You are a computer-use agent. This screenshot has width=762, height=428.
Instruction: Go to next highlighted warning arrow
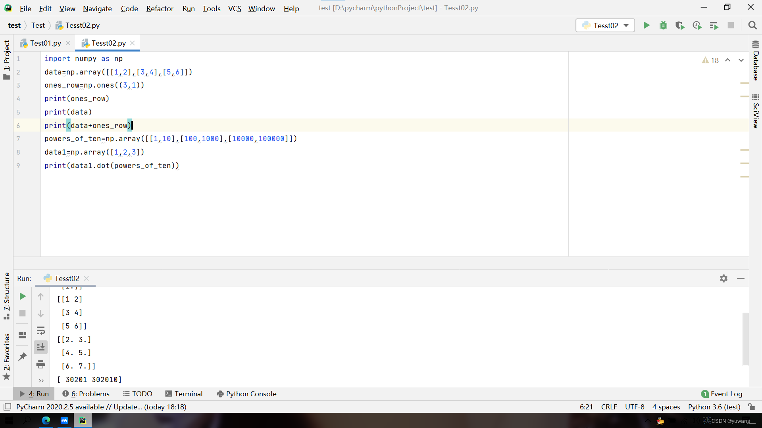(x=741, y=60)
